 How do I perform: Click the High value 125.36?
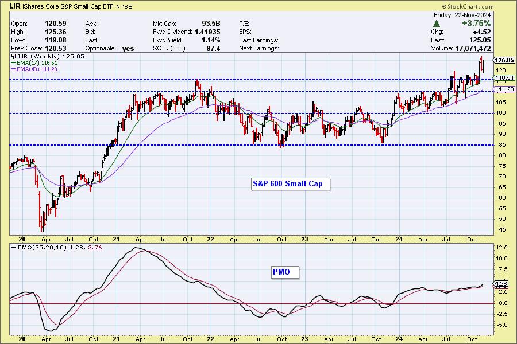tap(55, 32)
